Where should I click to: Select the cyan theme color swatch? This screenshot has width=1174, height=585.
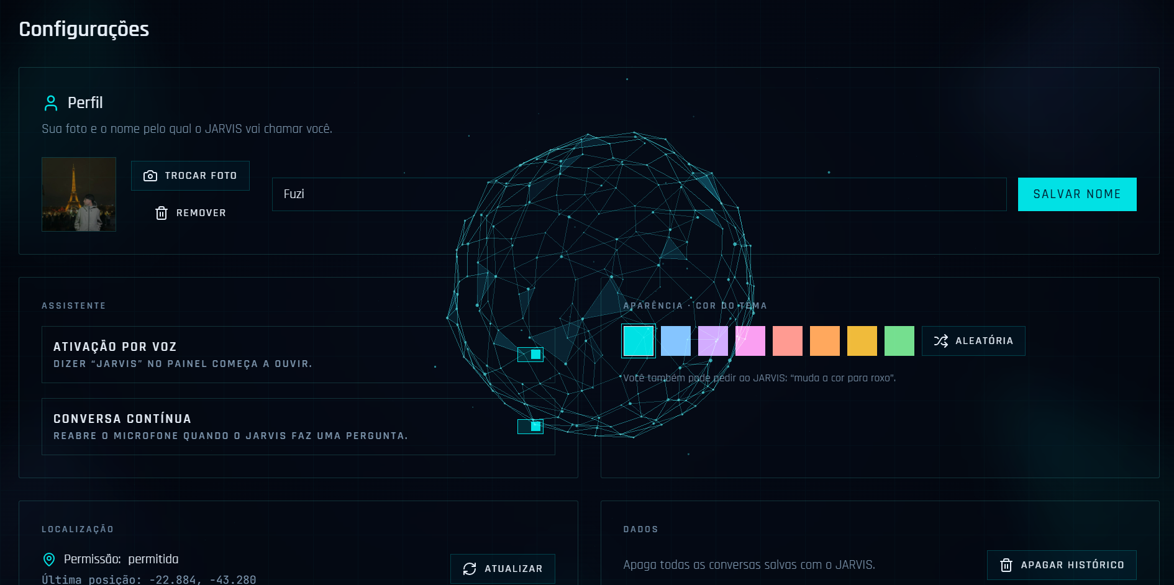pyautogui.click(x=639, y=341)
